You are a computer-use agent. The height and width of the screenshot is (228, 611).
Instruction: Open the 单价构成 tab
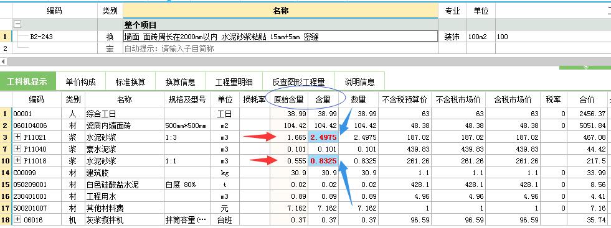(x=81, y=82)
